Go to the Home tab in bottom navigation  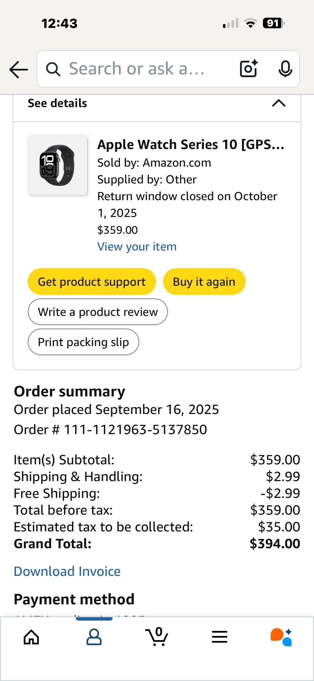tap(31, 637)
